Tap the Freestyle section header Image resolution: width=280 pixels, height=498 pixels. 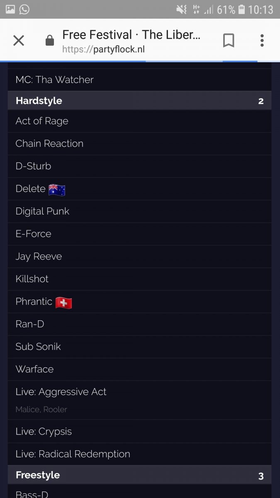38,475
